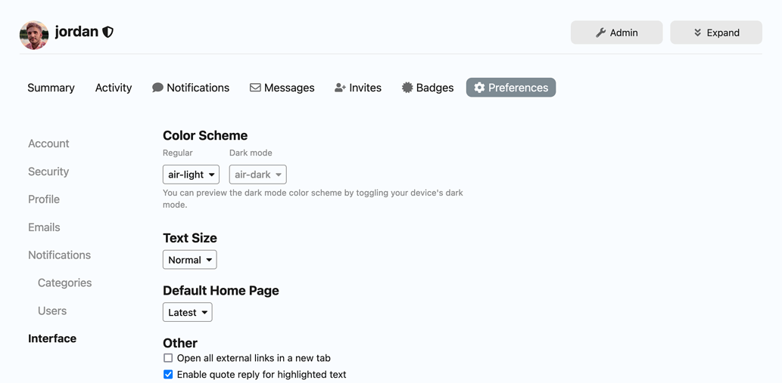Open the Default Home Page Latest dropdown
Image resolution: width=782 pixels, height=383 pixels.
pos(187,312)
